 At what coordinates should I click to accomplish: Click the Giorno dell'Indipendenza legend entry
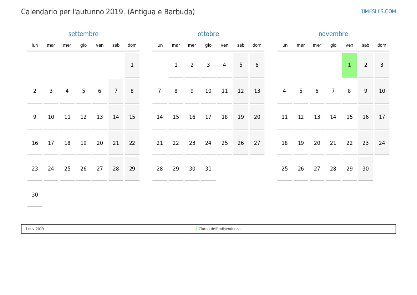click(219, 229)
